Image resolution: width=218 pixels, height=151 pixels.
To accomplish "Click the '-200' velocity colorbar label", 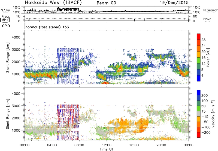I will tap(206, 133).
